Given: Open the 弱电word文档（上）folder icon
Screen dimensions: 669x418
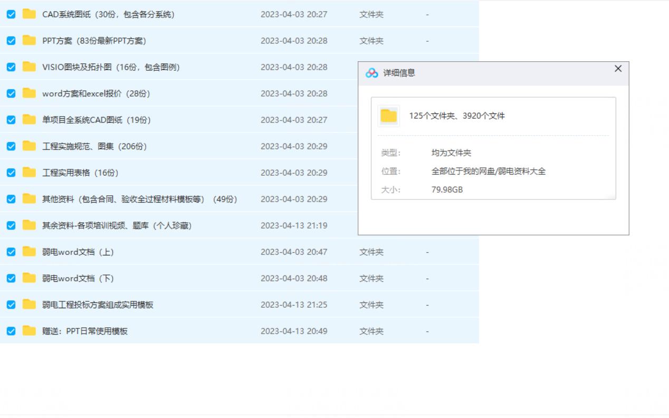Looking at the screenshot, I should point(29,252).
